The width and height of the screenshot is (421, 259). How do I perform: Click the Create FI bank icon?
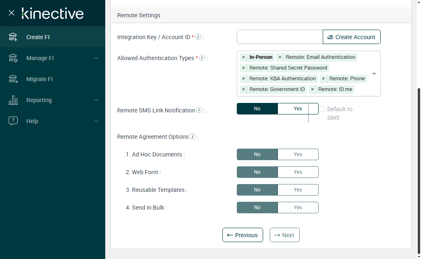point(13,37)
